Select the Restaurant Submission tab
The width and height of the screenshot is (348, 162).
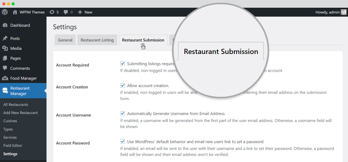[143, 40]
